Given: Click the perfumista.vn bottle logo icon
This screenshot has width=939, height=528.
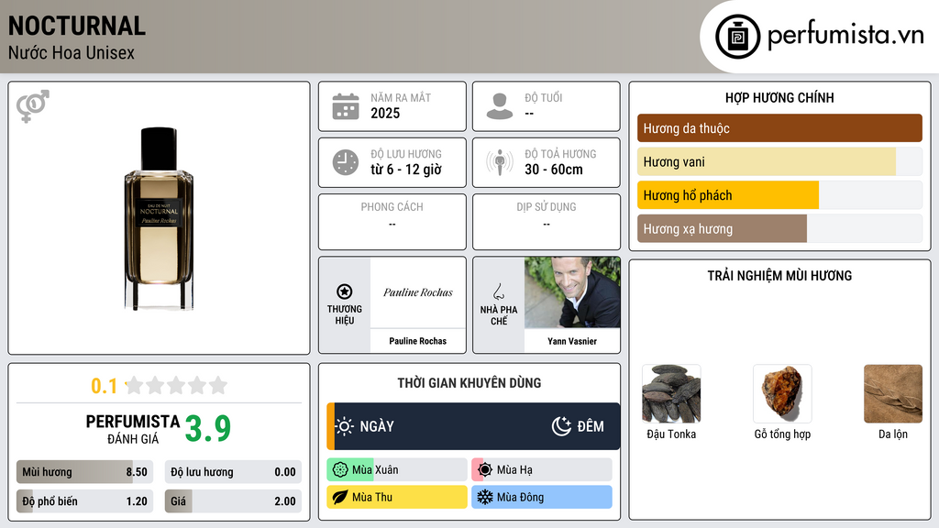Looking at the screenshot, I should (737, 37).
